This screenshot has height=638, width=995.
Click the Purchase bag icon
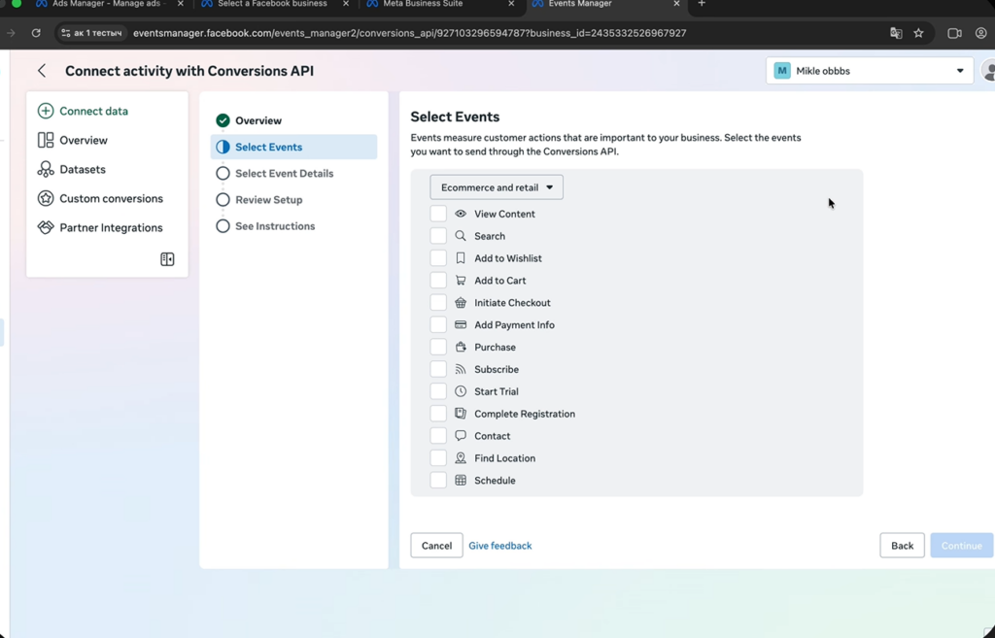(x=461, y=347)
